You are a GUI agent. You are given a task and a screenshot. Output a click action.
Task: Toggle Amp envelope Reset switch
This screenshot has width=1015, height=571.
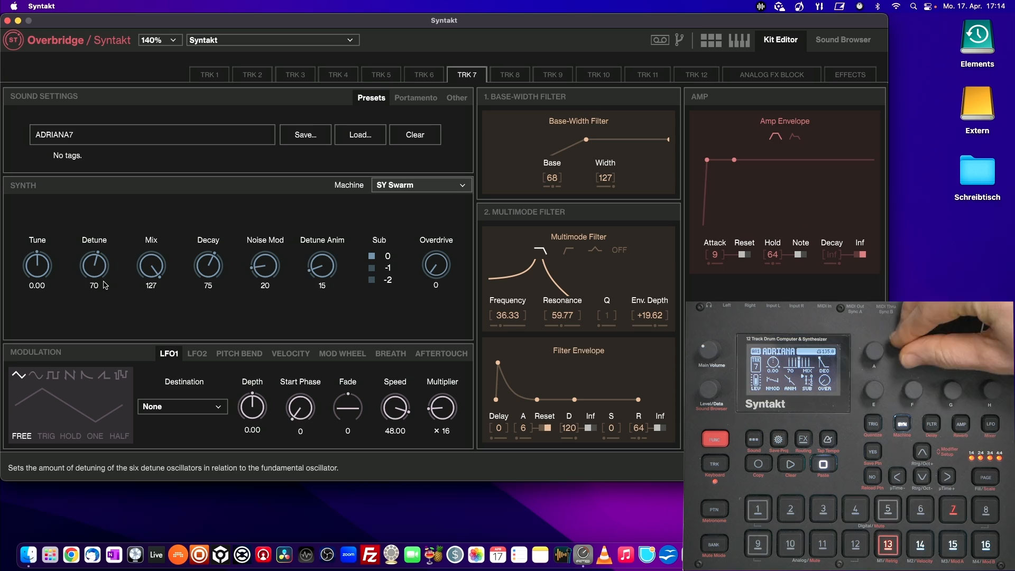tap(744, 254)
